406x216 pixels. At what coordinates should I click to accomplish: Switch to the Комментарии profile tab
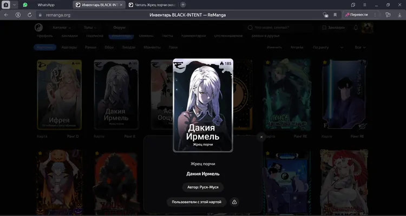[x=193, y=36]
